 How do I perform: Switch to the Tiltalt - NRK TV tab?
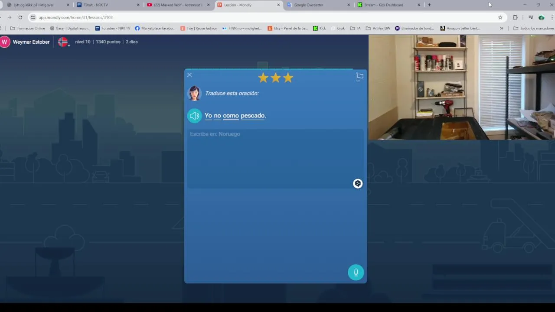108,5
